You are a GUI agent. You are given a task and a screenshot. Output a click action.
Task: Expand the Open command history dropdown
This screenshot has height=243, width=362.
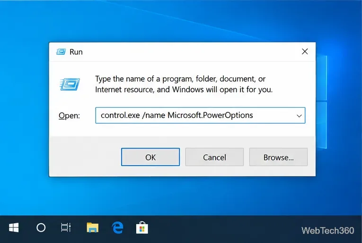coord(299,116)
